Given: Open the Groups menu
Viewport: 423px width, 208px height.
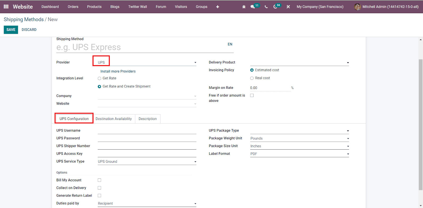Looking at the screenshot, I should [201, 7].
